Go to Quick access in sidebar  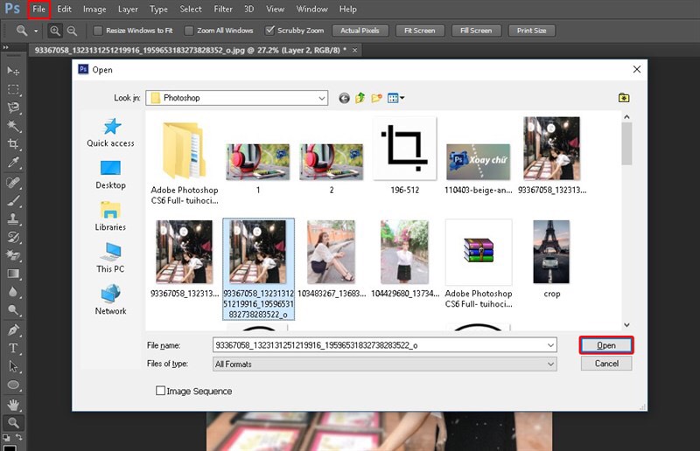tap(111, 133)
